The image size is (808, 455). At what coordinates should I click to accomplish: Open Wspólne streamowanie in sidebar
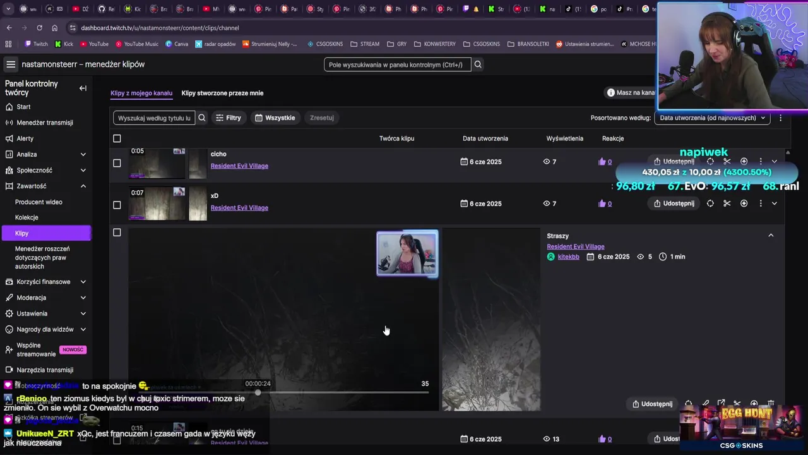tap(45, 349)
